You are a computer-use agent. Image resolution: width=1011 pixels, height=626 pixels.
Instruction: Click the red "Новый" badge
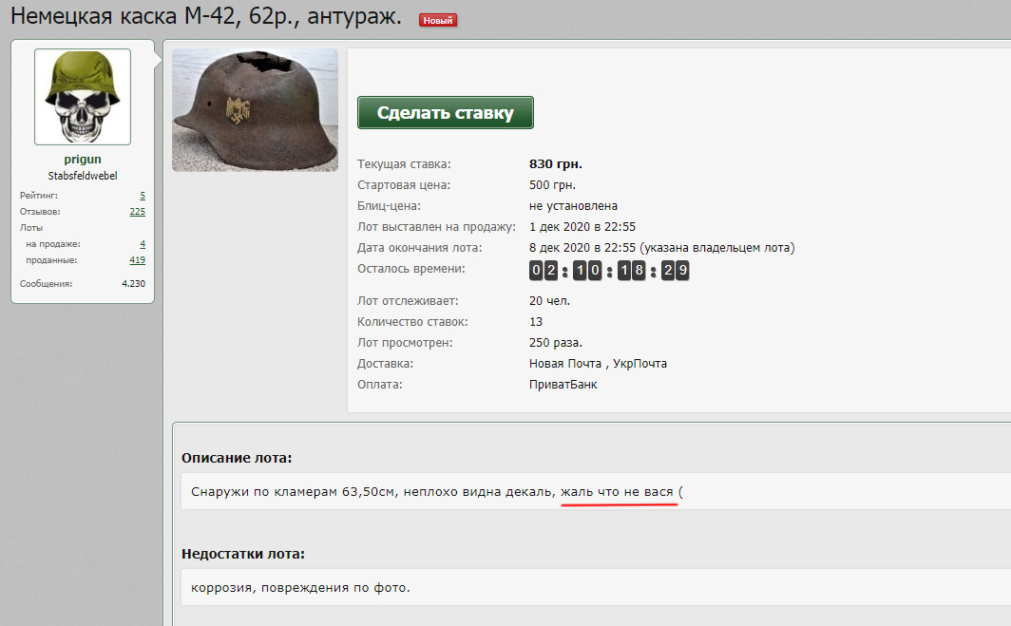(438, 20)
